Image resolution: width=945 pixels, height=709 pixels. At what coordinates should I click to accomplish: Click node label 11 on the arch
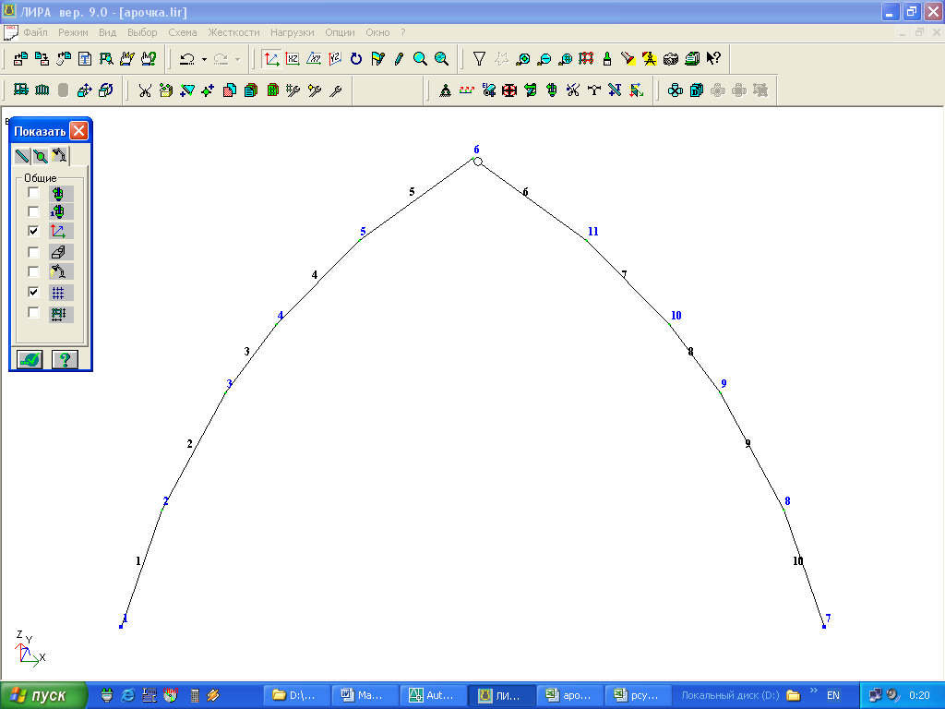pos(593,232)
